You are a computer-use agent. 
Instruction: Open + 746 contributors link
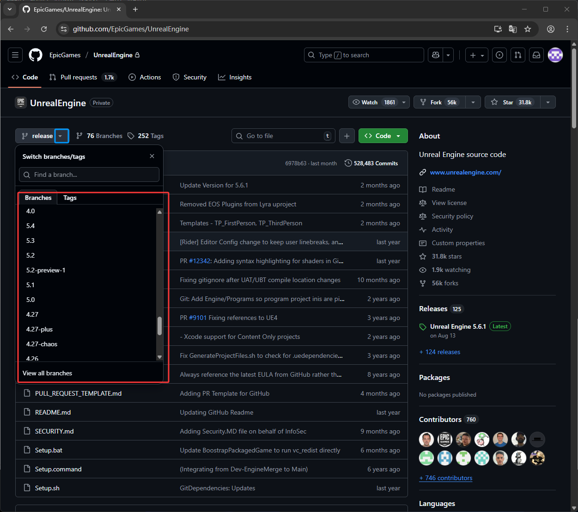pos(445,478)
